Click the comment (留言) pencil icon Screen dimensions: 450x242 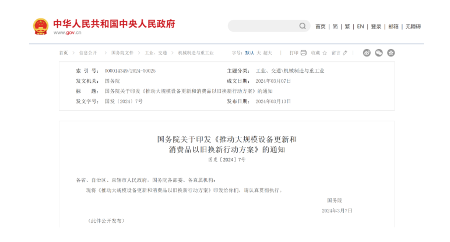click(x=345, y=53)
